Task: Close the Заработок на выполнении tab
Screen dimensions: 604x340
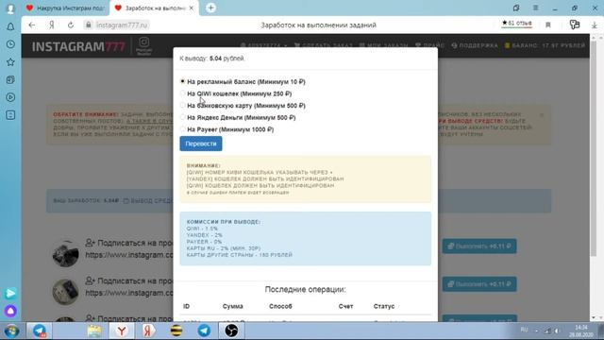Action: pos(192,8)
